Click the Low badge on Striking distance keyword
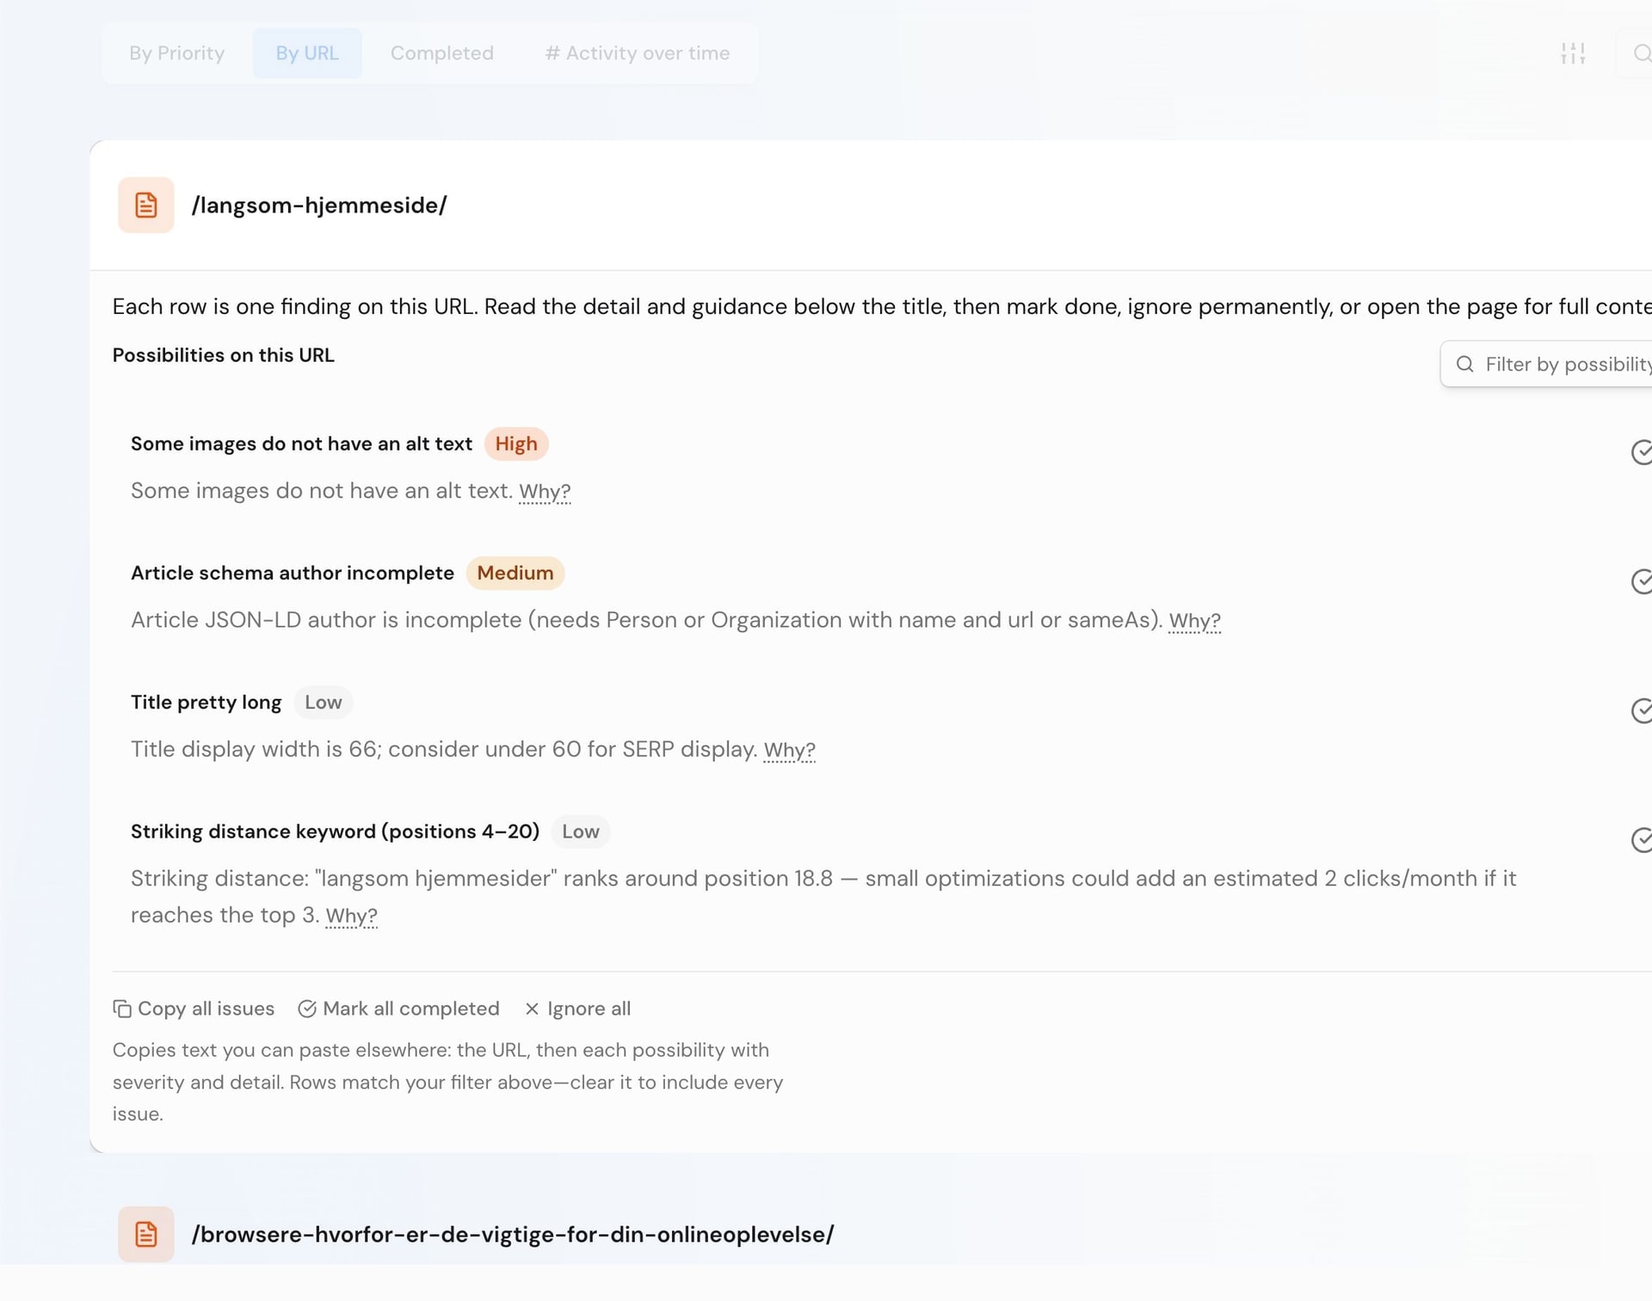The image size is (1652, 1301). pos(581,832)
